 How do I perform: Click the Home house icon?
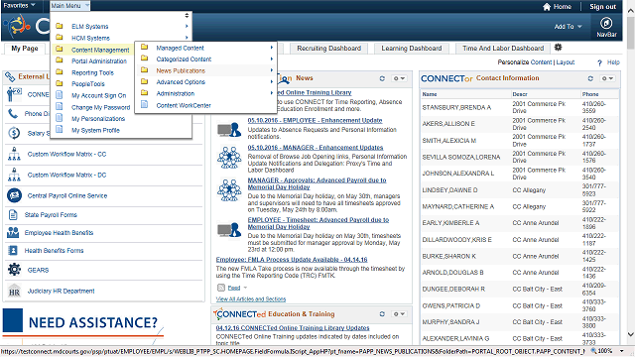547,7
